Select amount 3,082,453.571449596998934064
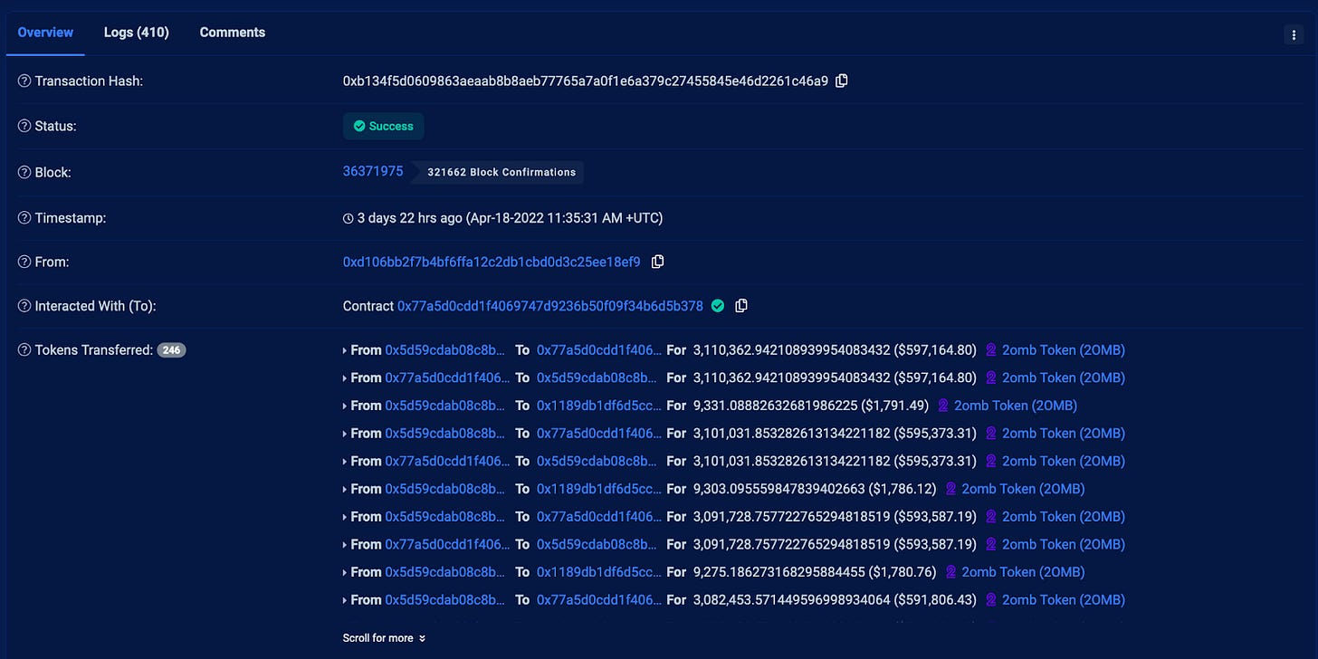The image size is (1318, 659). pos(791,600)
